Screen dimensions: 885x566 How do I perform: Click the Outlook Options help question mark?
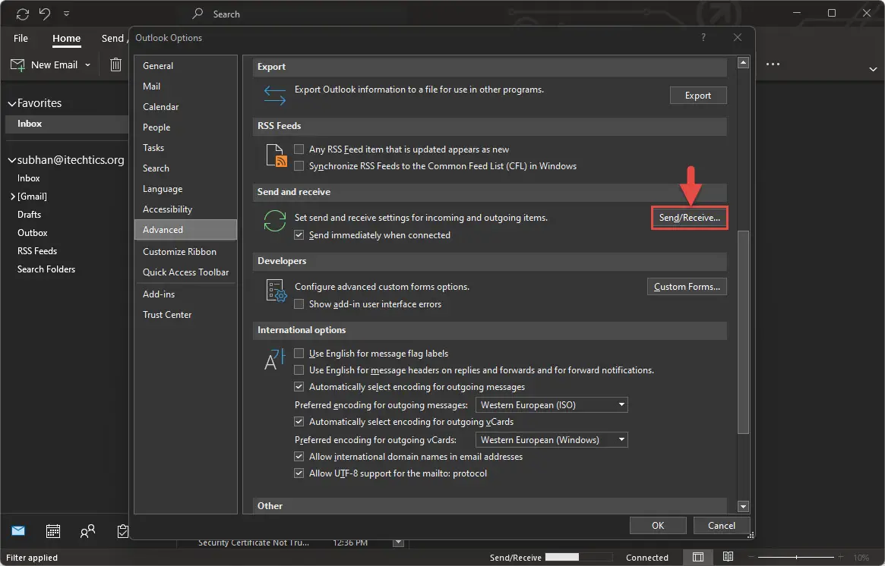coord(703,37)
